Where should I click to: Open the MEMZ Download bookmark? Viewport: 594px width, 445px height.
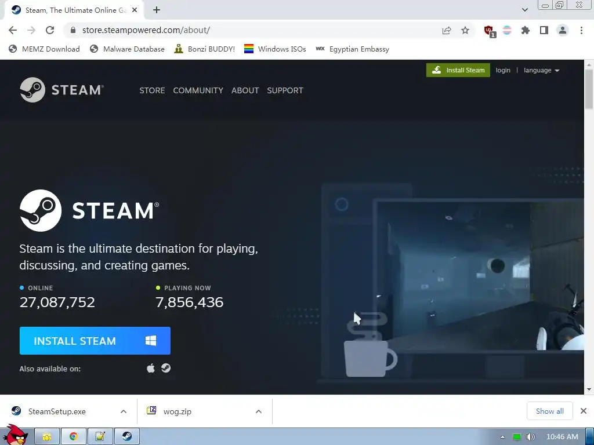tap(44, 49)
